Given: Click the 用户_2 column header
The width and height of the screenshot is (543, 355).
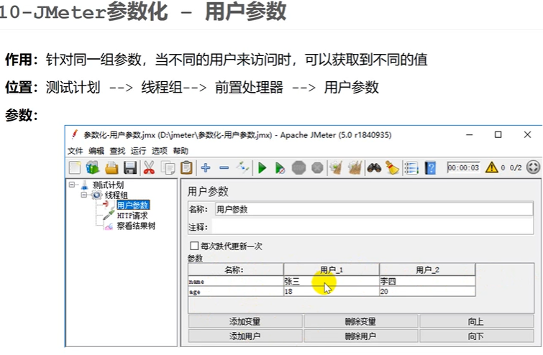Looking at the screenshot, I should coord(427,270).
